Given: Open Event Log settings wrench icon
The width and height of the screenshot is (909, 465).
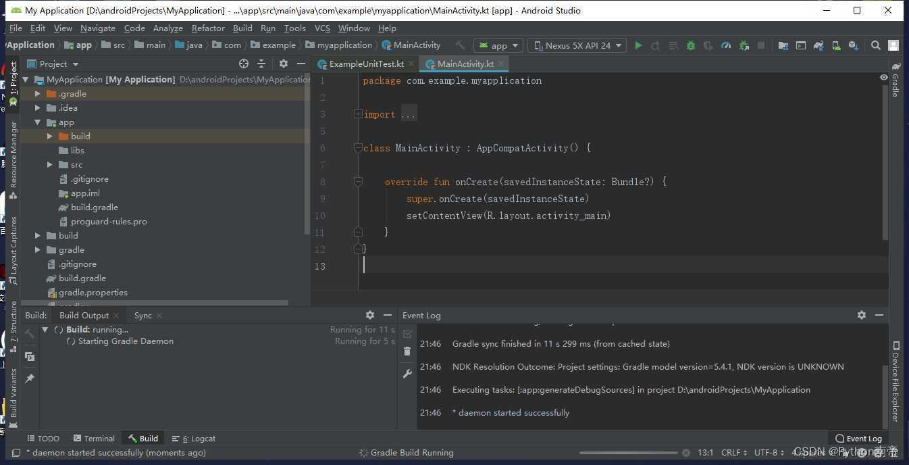Looking at the screenshot, I should [x=407, y=374].
